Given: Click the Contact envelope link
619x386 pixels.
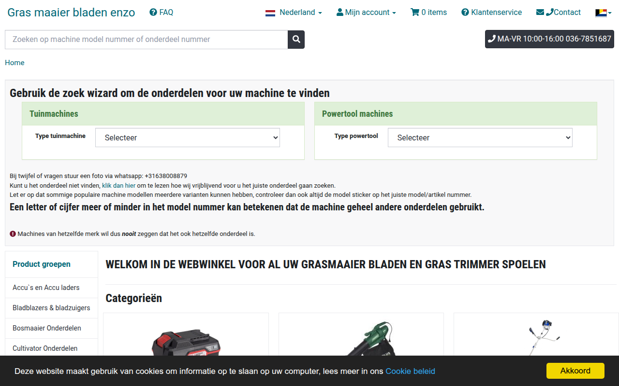Looking at the screenshot, I should tap(559, 12).
